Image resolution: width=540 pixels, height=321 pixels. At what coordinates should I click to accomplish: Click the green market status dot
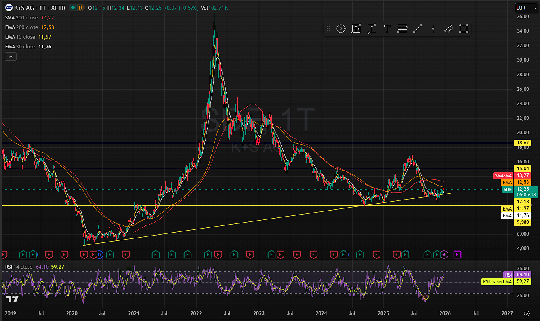(72, 8)
